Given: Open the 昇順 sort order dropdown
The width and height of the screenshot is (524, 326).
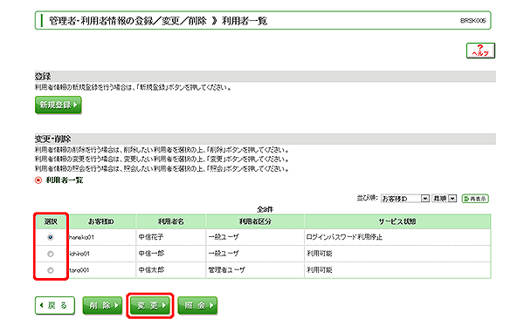Looking at the screenshot, I should 445,199.
